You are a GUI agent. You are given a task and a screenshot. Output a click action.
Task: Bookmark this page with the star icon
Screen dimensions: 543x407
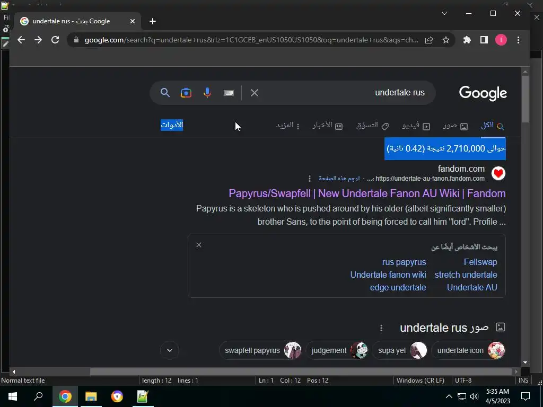[x=446, y=40]
